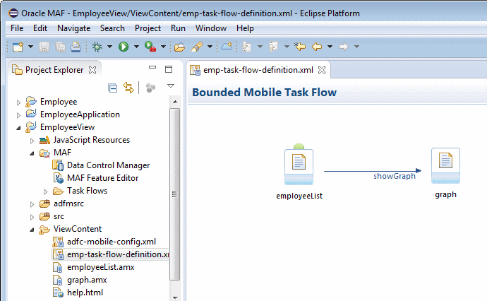The image size is (487, 301).
Task: Click the Back navigation arrow icon
Action: click(317, 47)
